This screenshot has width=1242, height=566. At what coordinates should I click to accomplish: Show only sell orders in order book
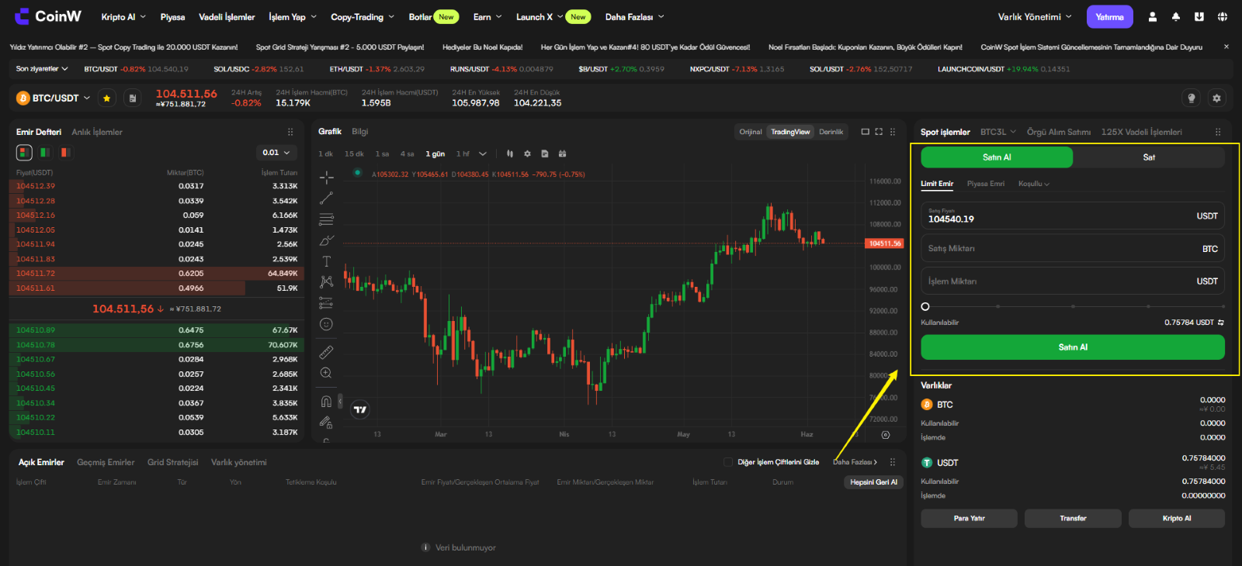[66, 153]
